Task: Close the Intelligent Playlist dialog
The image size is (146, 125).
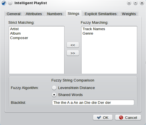Action: (142, 3)
